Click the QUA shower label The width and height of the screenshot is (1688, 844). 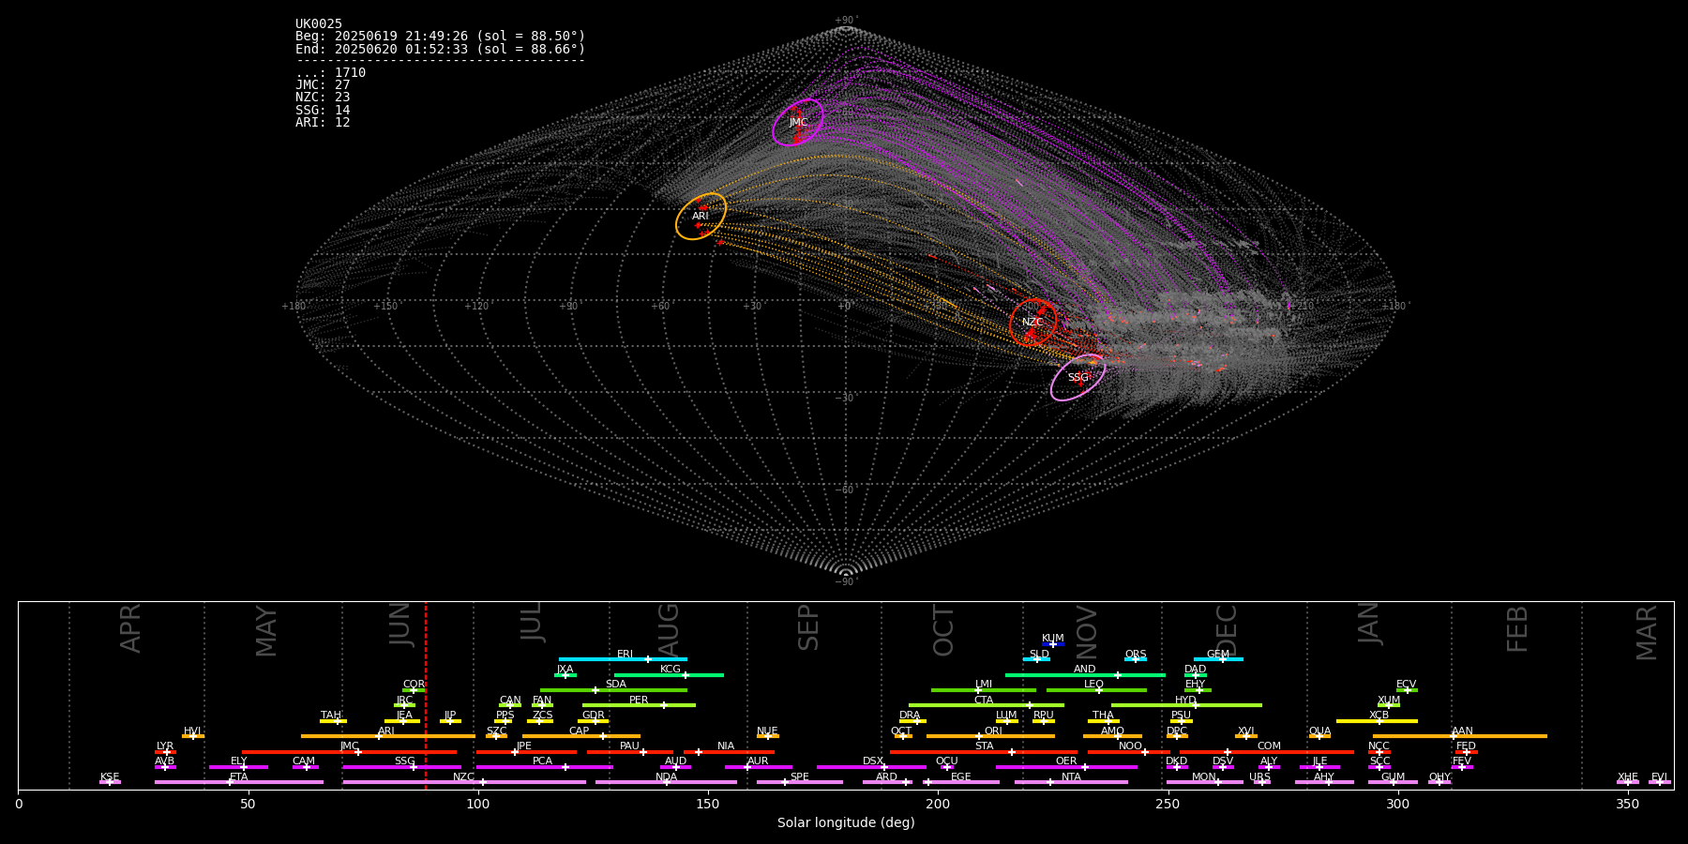point(1319,731)
